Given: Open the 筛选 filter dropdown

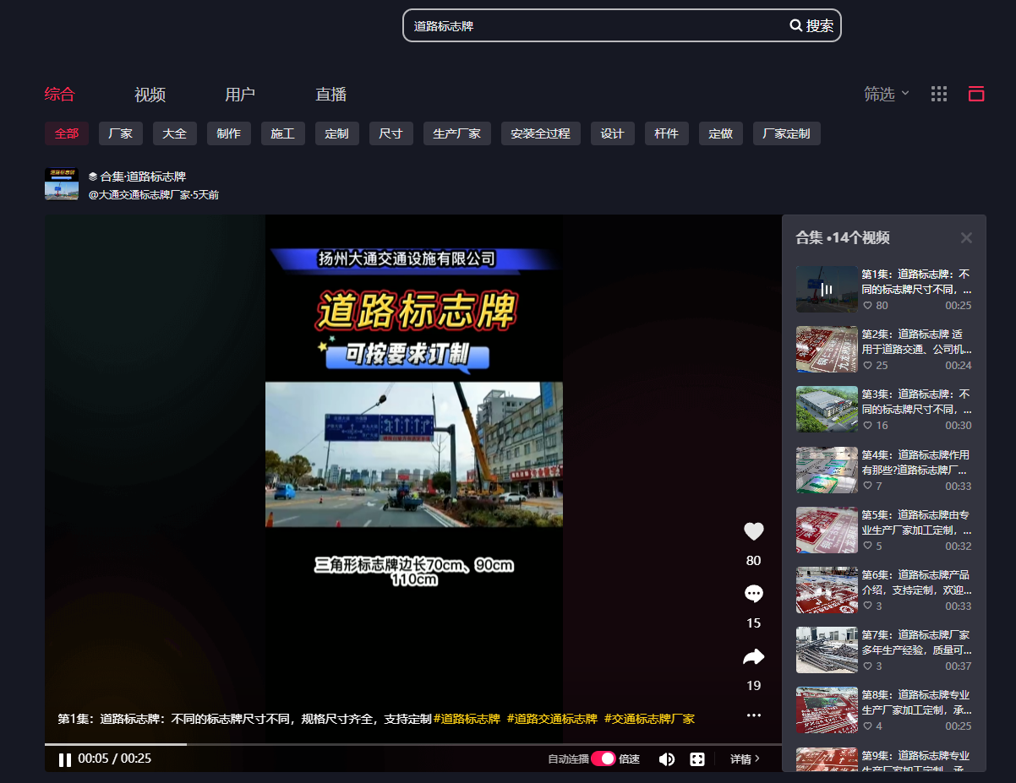Looking at the screenshot, I should 886,94.
